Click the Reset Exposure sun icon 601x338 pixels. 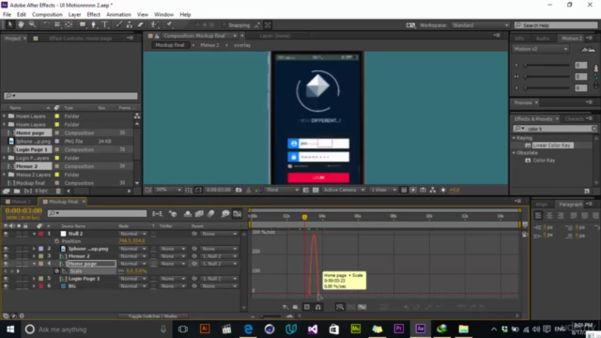(x=443, y=190)
